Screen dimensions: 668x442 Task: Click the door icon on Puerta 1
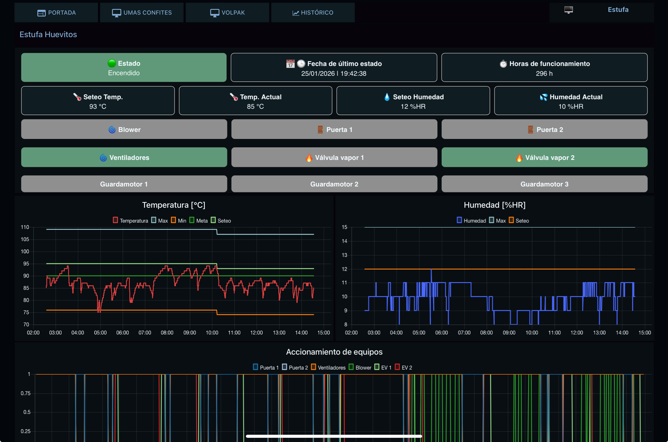[x=320, y=130]
